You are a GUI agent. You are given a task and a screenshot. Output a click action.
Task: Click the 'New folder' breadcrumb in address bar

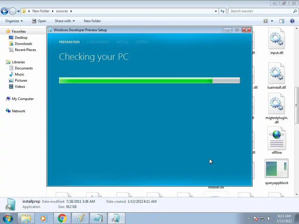coord(41,11)
